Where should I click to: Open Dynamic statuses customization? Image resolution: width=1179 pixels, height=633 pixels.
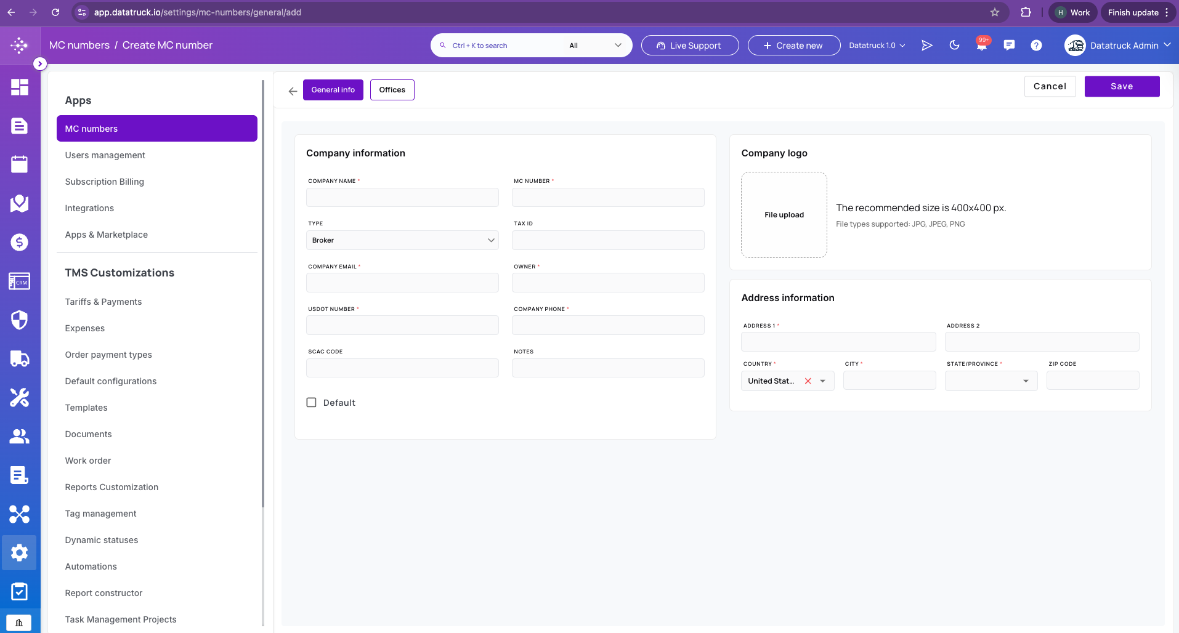pyautogui.click(x=102, y=540)
